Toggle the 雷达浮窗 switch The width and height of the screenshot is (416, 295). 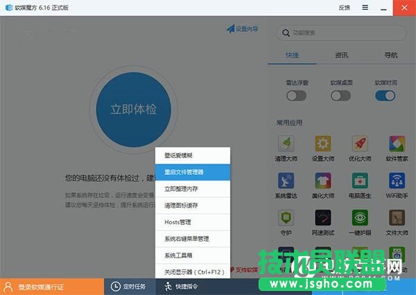point(296,96)
